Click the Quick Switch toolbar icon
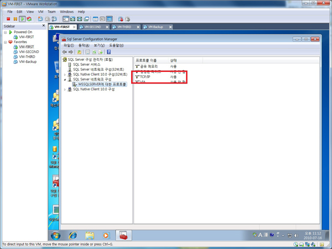This screenshot has height=249, width=332. [x=72, y=19]
